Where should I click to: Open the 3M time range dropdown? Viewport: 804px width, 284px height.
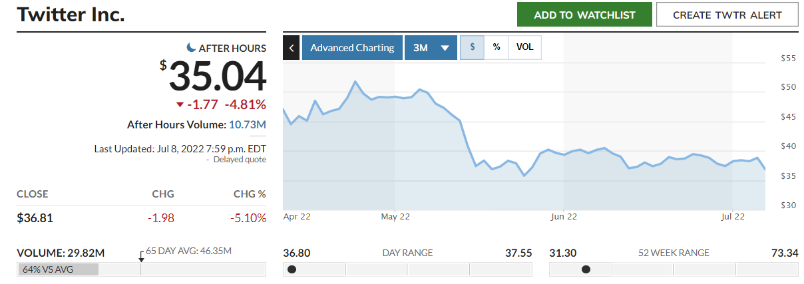coord(430,48)
